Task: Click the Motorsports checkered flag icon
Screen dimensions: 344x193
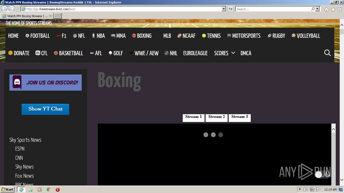Action: (x=229, y=36)
